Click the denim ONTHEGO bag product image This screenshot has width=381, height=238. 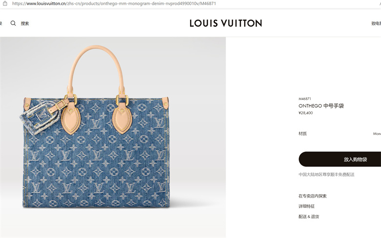[x=113, y=137]
